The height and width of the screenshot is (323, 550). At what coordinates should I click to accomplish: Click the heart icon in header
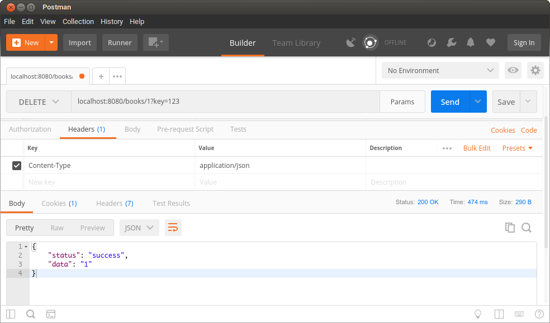pos(490,42)
